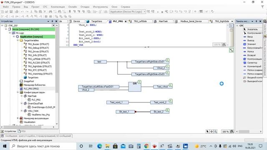Click the Open project toolbar icon
The height and width of the screenshot is (150, 267).
tap(7, 12)
